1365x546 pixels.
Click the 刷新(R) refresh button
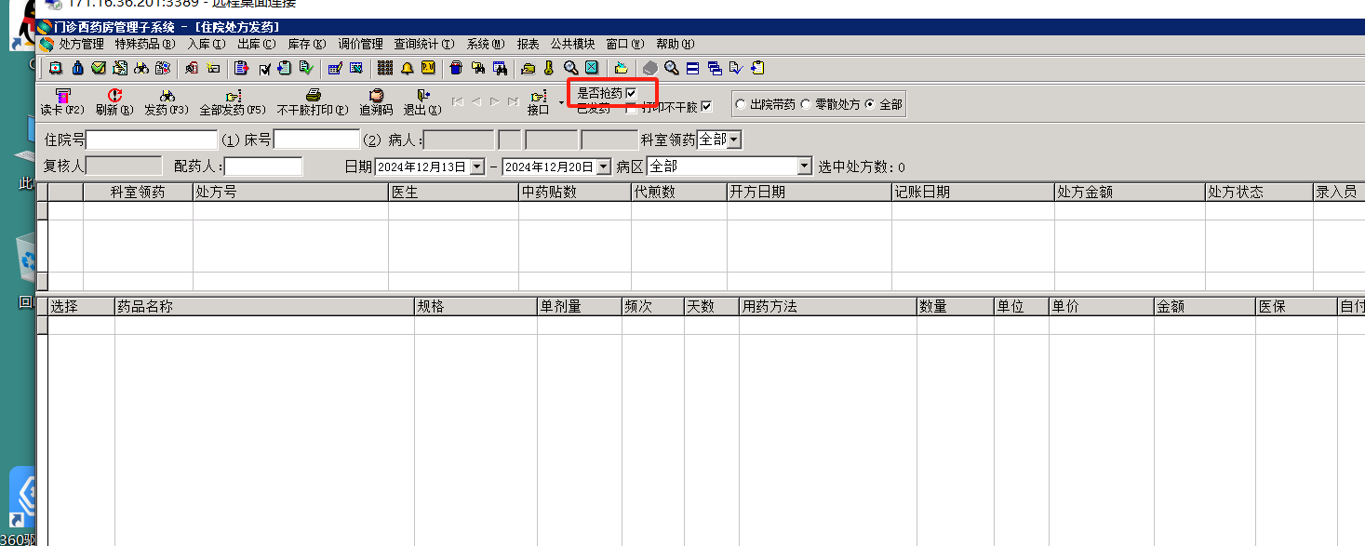click(114, 102)
